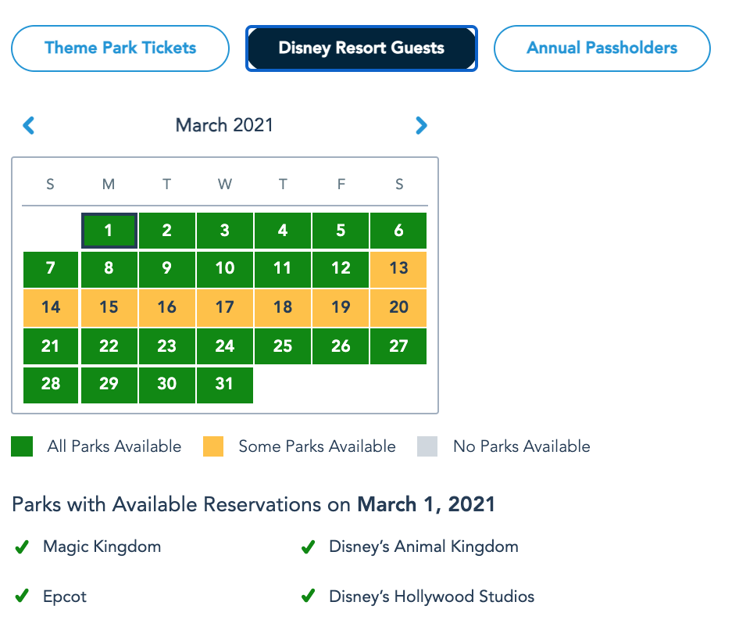Open the Annual Passholders tab

click(602, 48)
